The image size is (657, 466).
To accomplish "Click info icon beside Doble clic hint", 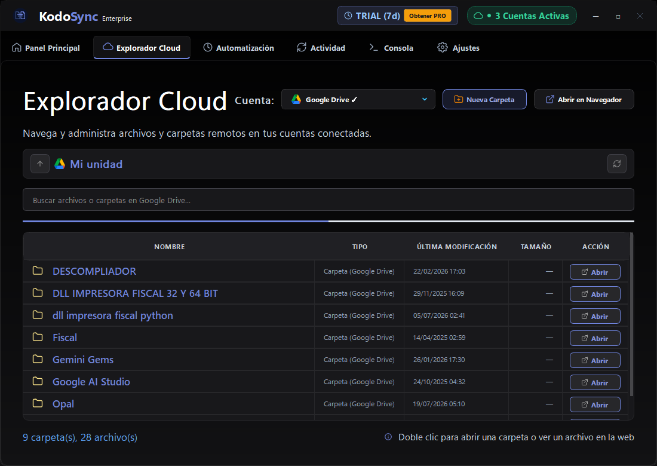I will point(388,437).
